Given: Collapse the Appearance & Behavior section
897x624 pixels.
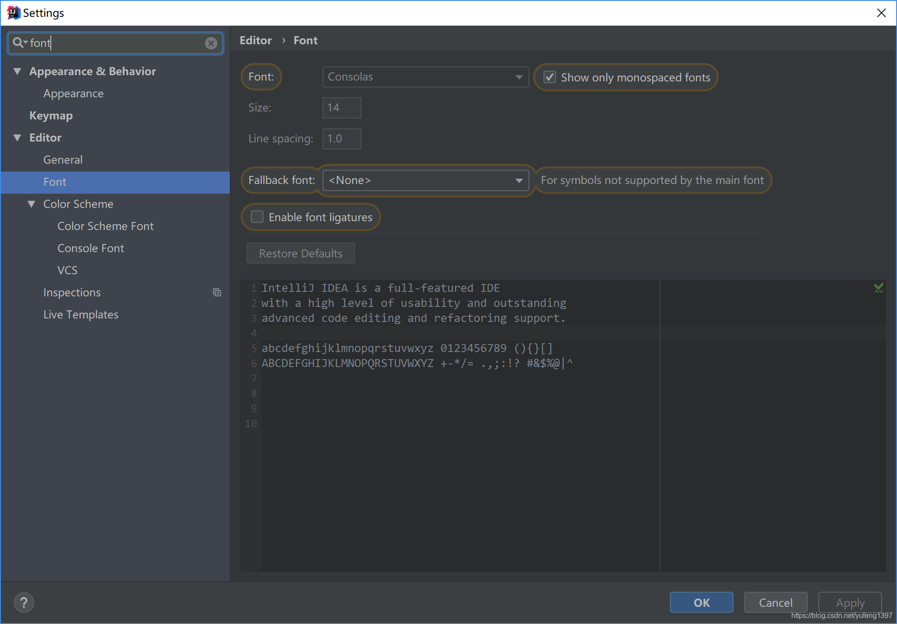Looking at the screenshot, I should (17, 71).
